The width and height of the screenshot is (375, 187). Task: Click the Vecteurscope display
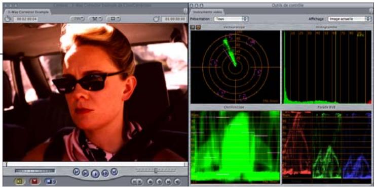pyautogui.click(x=235, y=67)
